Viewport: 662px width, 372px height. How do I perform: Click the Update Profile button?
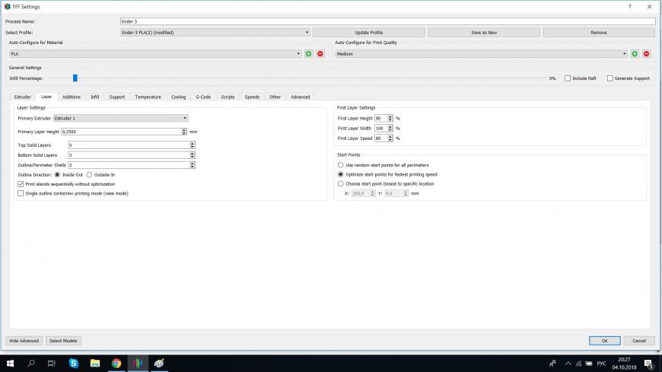point(369,33)
